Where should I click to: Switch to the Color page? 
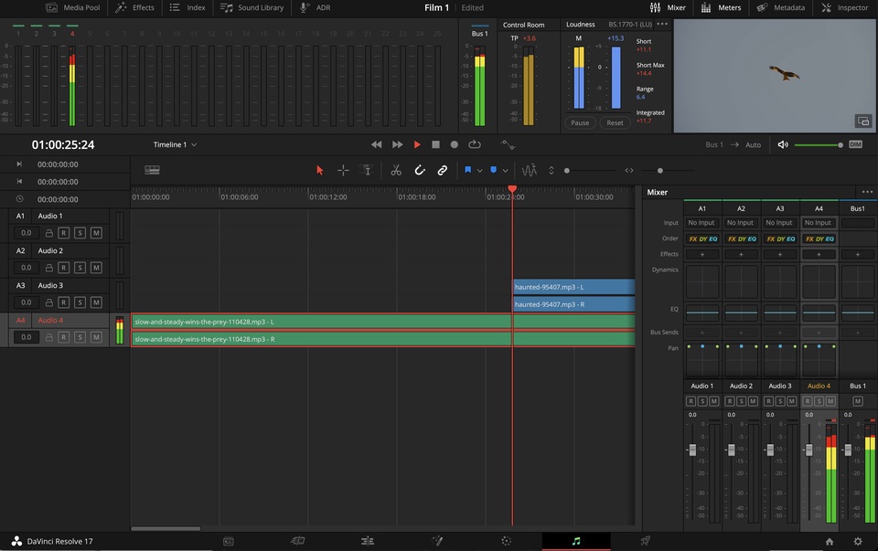pyautogui.click(x=508, y=540)
